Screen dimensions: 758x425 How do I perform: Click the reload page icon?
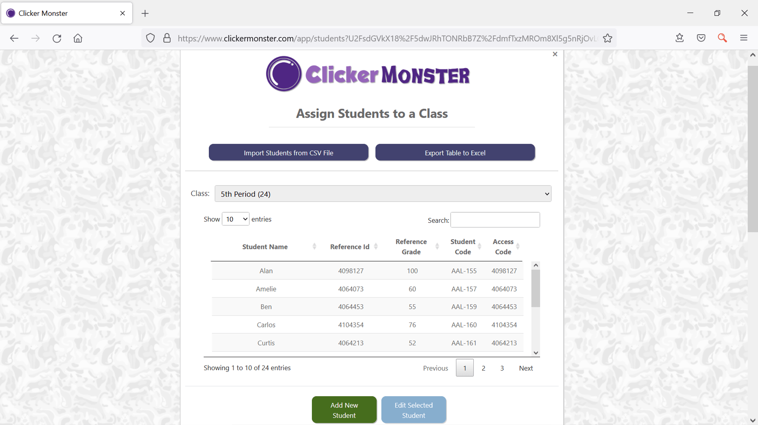pos(57,38)
